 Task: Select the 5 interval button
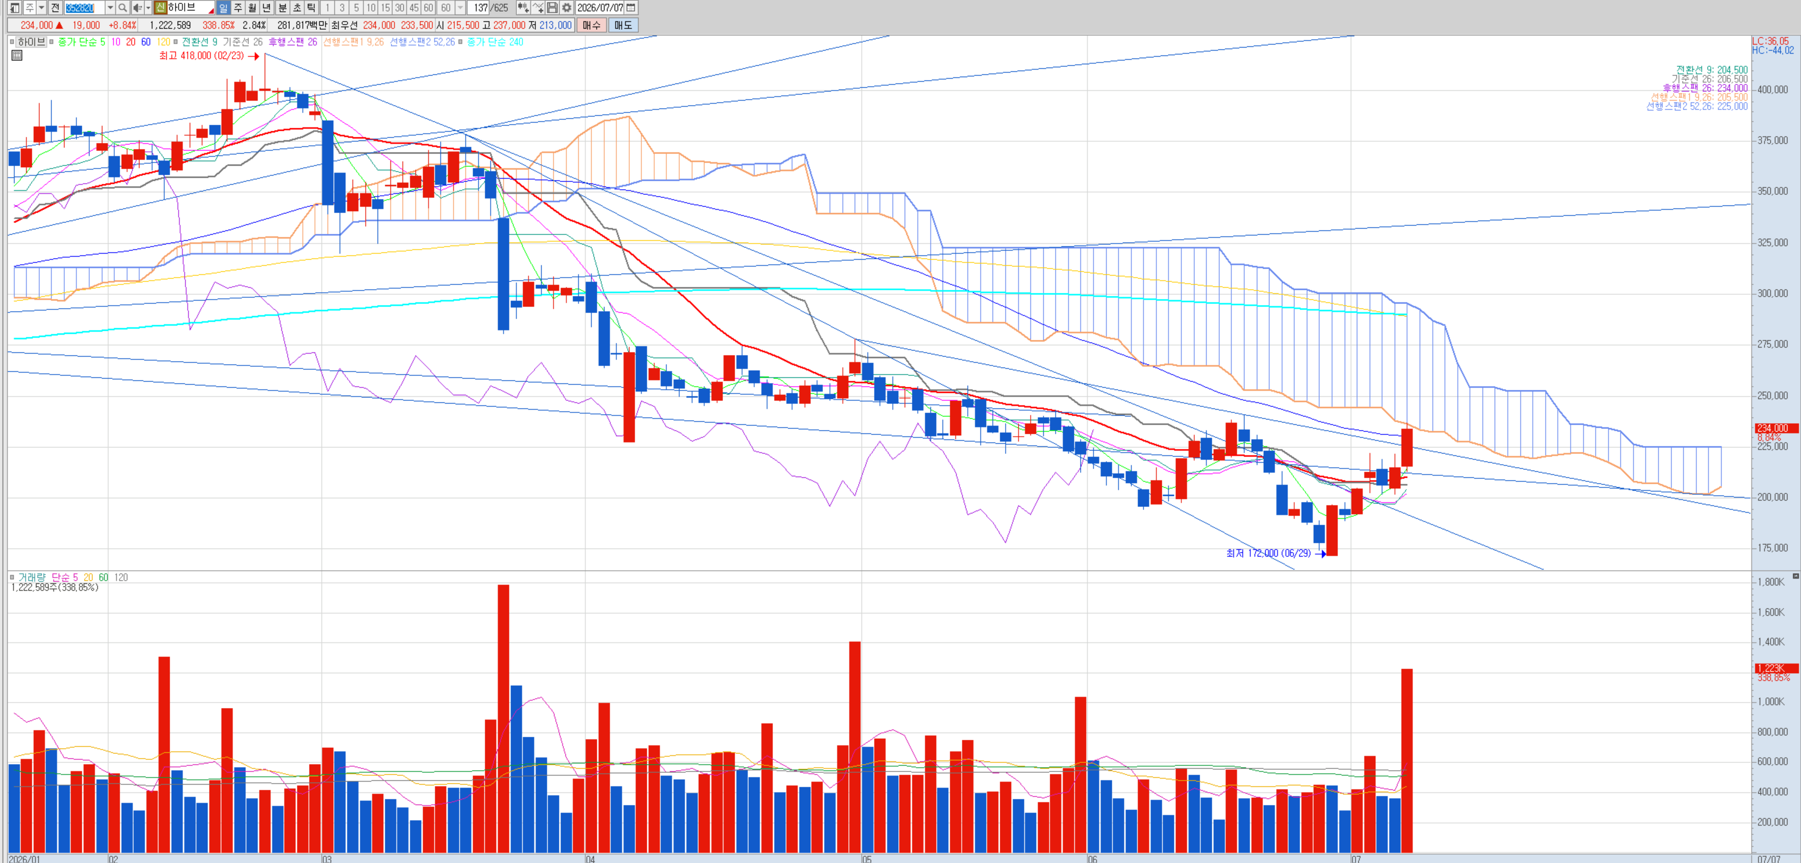point(356,8)
